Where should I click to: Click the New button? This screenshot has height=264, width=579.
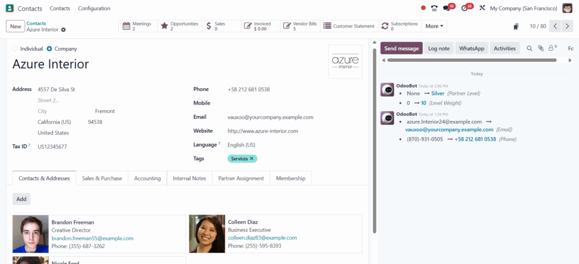point(15,26)
